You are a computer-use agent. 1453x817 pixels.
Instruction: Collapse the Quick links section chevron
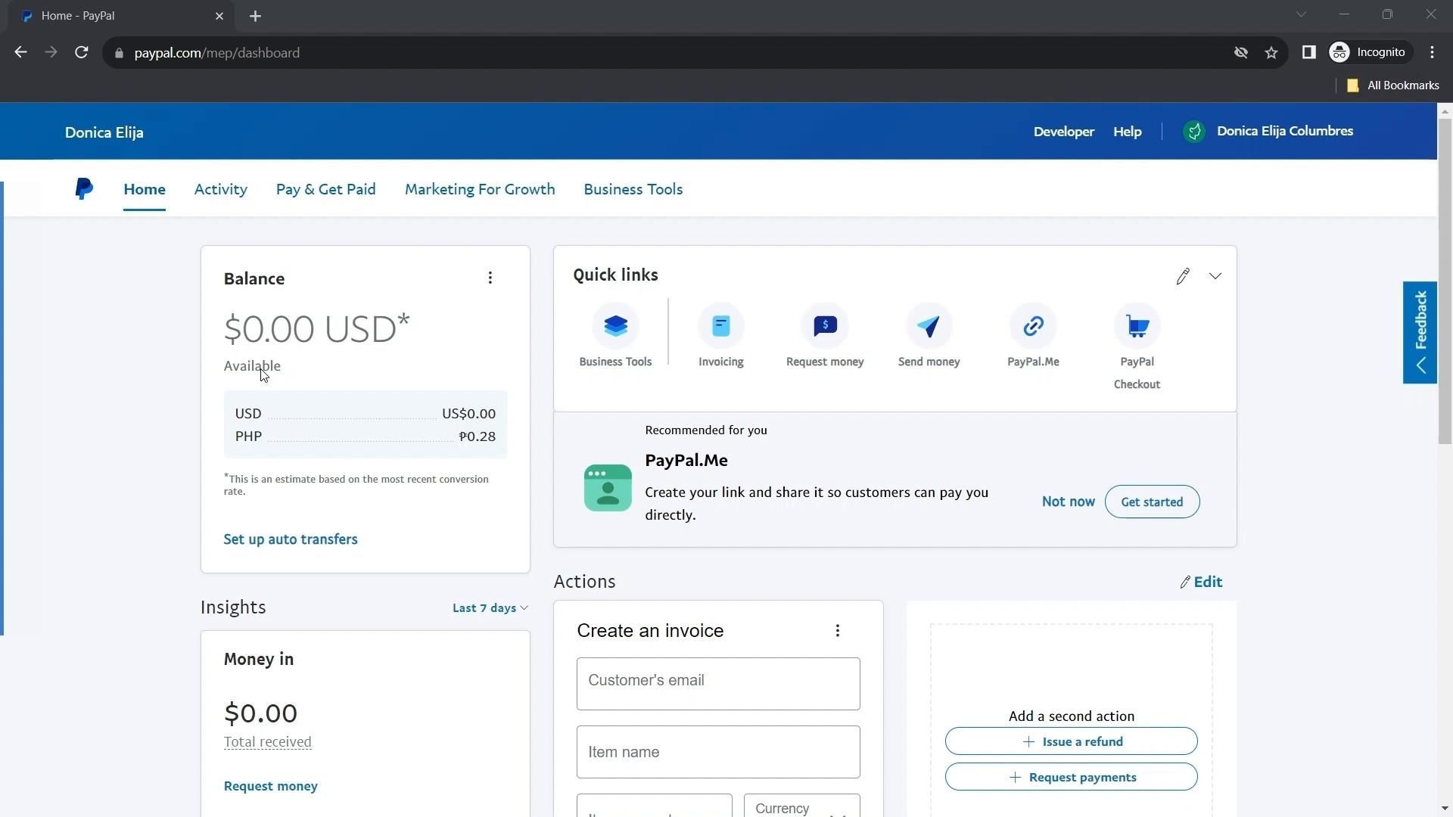click(1215, 276)
